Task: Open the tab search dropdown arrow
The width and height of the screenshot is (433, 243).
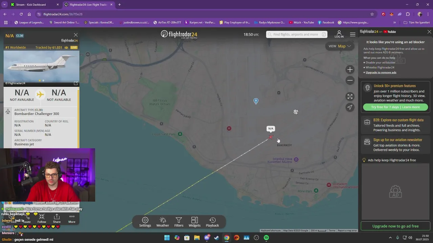Action: (x=4, y=5)
